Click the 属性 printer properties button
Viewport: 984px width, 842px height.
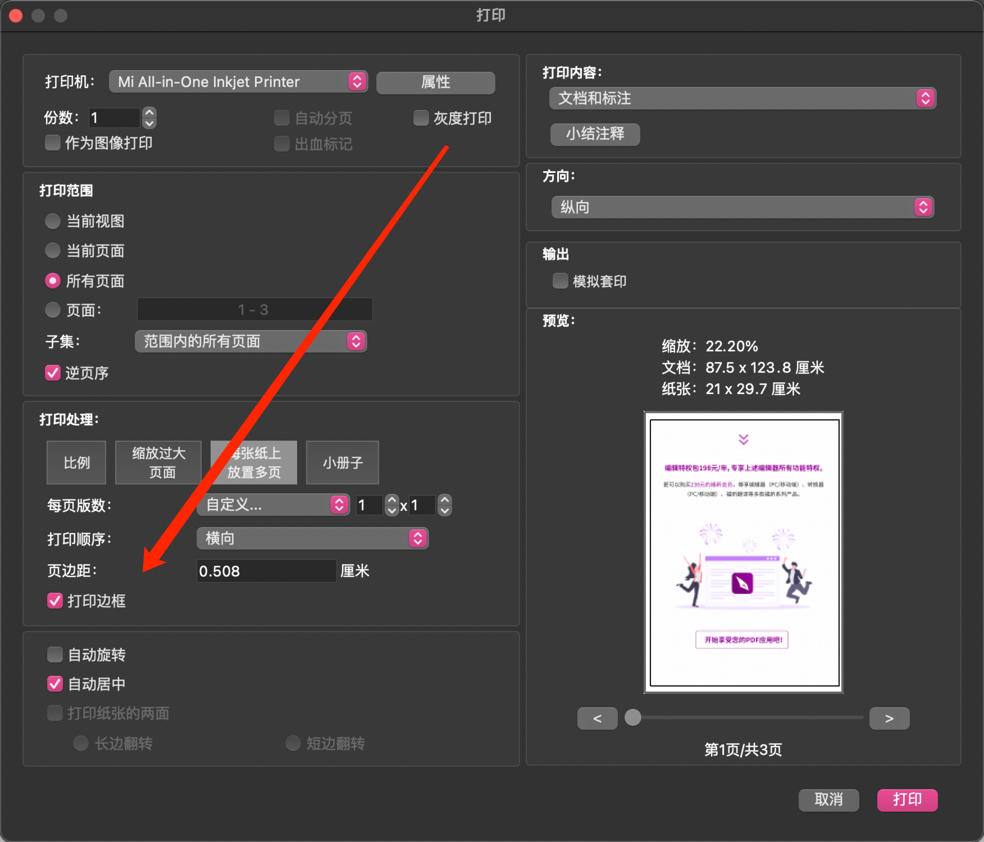435,83
